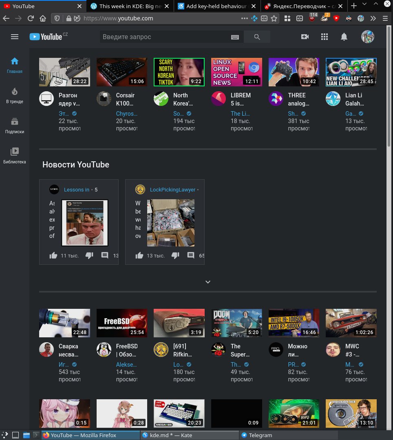393x440 pixels.
Task: Open a new browser tab
Action: (354, 6)
